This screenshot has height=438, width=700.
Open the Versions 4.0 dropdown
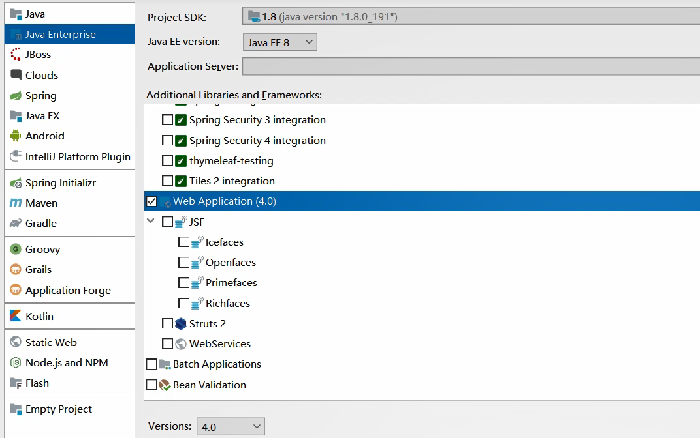coord(231,426)
